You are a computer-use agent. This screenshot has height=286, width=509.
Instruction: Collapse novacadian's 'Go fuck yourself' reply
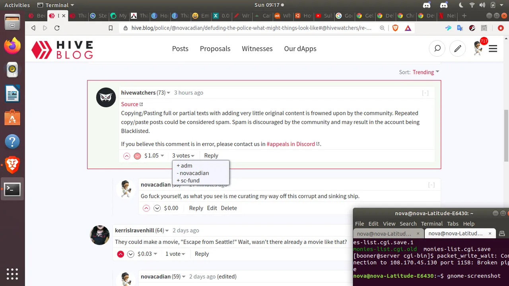point(431,185)
